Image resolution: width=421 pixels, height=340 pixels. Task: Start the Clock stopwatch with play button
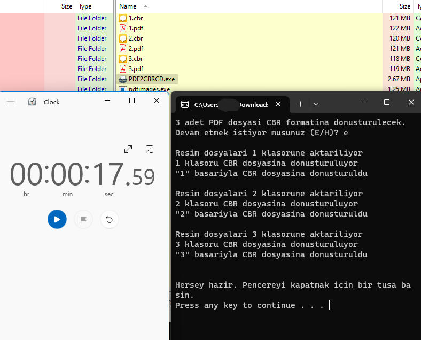click(x=57, y=219)
